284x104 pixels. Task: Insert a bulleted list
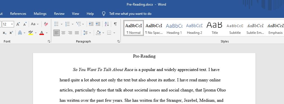pyautogui.click(x=57, y=24)
